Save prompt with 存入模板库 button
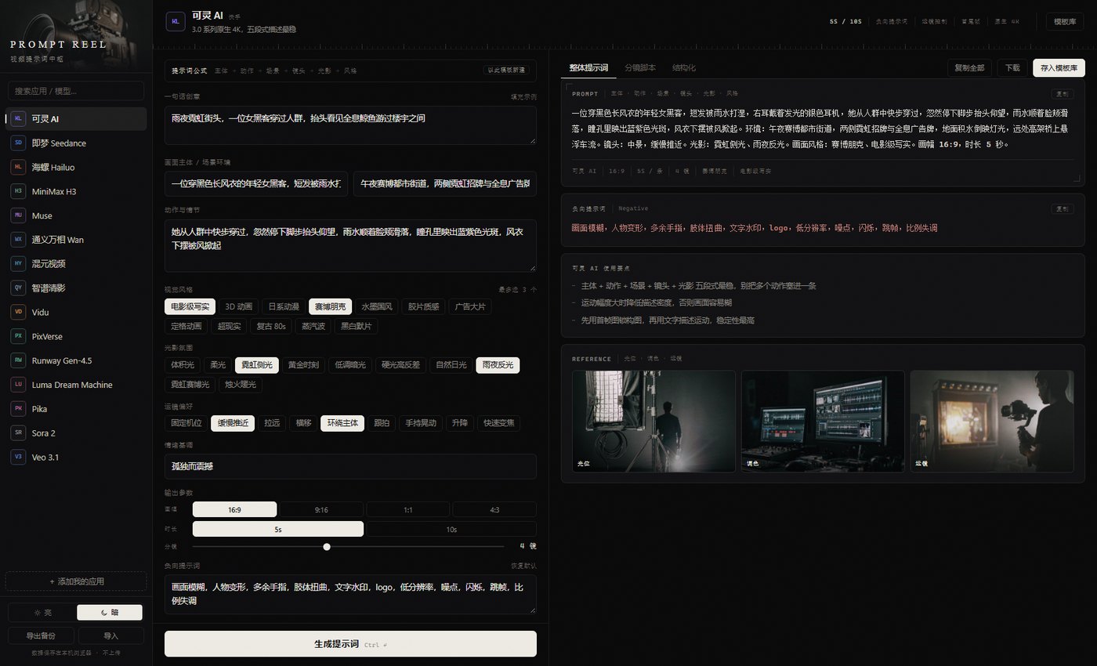 (x=1059, y=67)
